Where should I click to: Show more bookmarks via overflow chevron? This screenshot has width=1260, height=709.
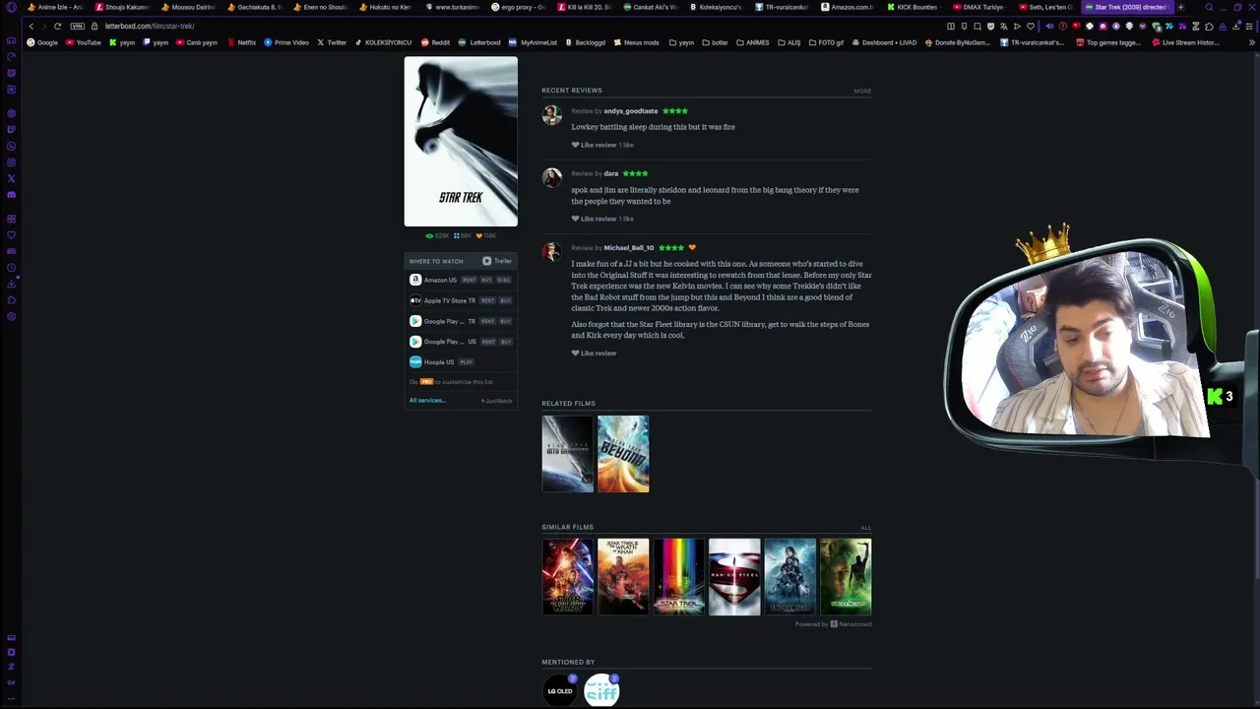click(x=1251, y=42)
